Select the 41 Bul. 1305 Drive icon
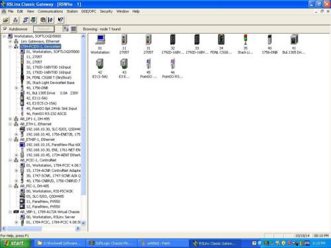 (x=294, y=40)
